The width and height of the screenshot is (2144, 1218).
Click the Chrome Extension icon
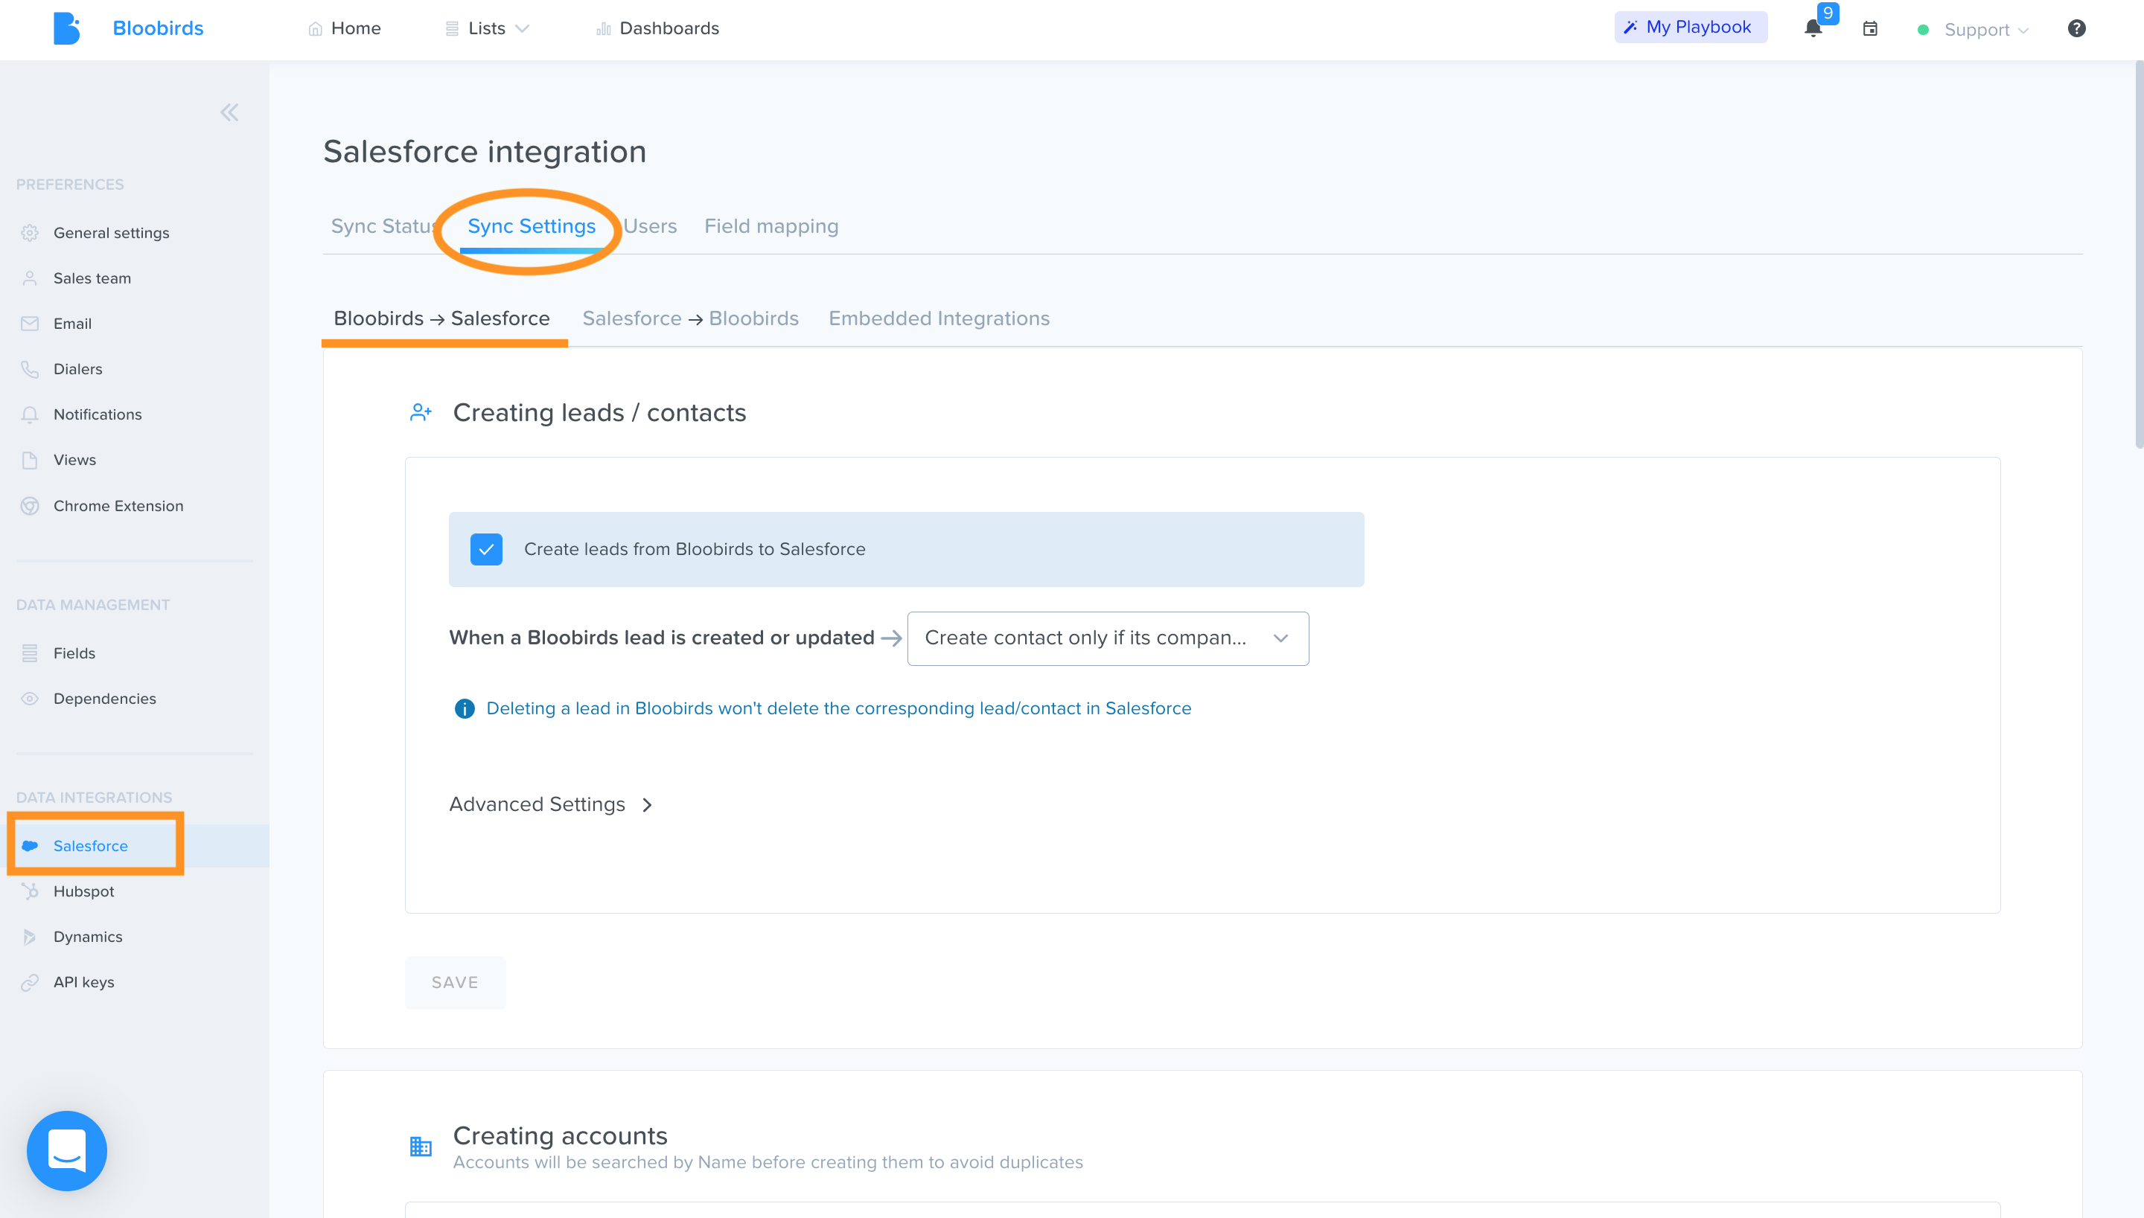click(x=30, y=506)
